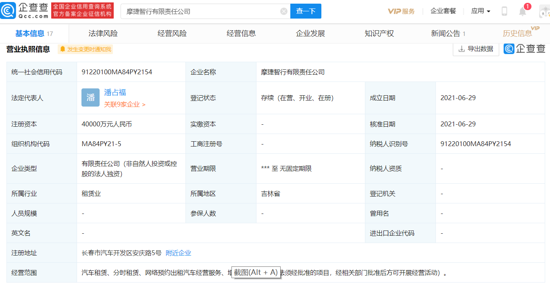Clear the search box with X icon
550x287 pixels.
(x=284, y=11)
